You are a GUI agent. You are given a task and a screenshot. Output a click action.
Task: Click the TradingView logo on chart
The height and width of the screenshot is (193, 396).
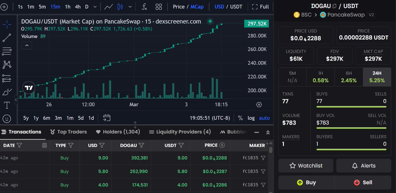29,88
